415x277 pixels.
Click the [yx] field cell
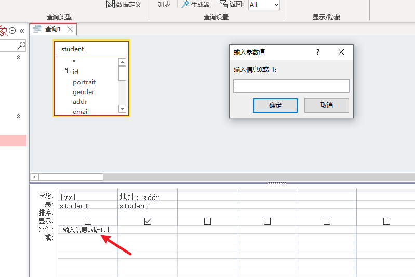[x=88, y=196]
